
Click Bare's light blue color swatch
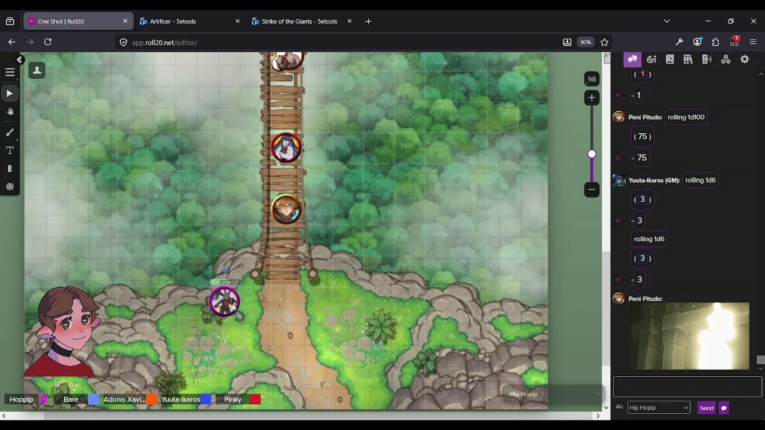(x=93, y=400)
